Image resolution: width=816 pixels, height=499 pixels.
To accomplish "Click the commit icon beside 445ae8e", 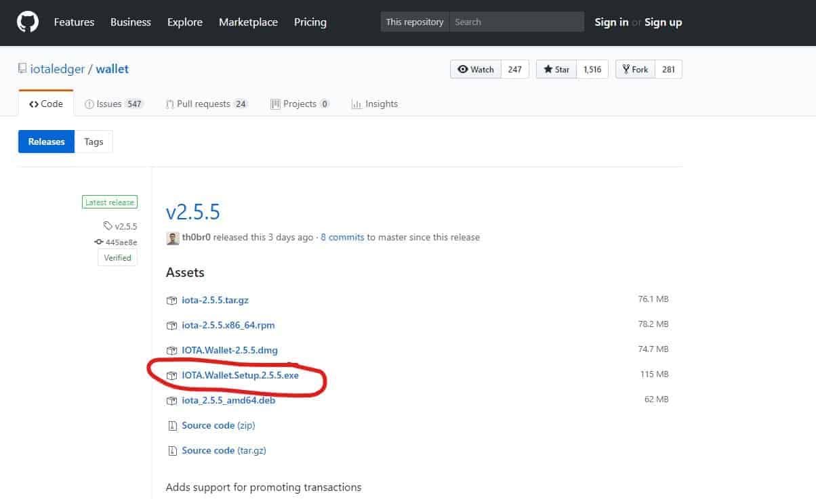I will 98,242.
